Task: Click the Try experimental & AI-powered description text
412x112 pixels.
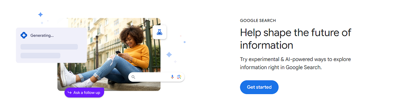Action: coord(295,63)
